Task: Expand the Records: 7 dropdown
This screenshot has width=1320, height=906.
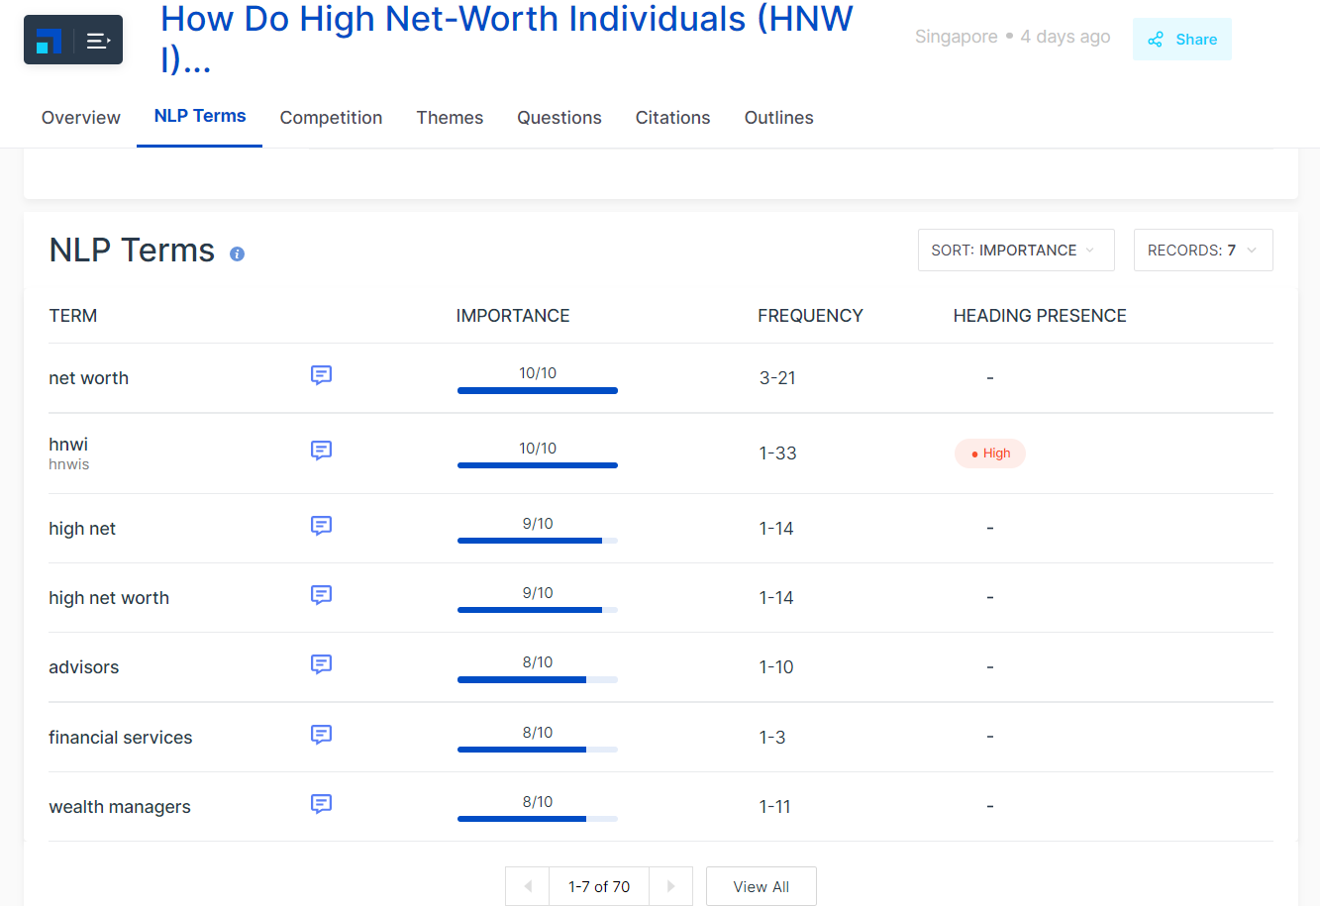Action: click(1202, 251)
